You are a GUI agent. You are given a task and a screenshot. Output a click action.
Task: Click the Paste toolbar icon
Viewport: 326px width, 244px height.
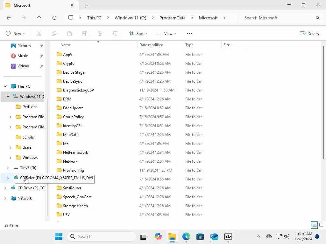pyautogui.click(x=69, y=33)
